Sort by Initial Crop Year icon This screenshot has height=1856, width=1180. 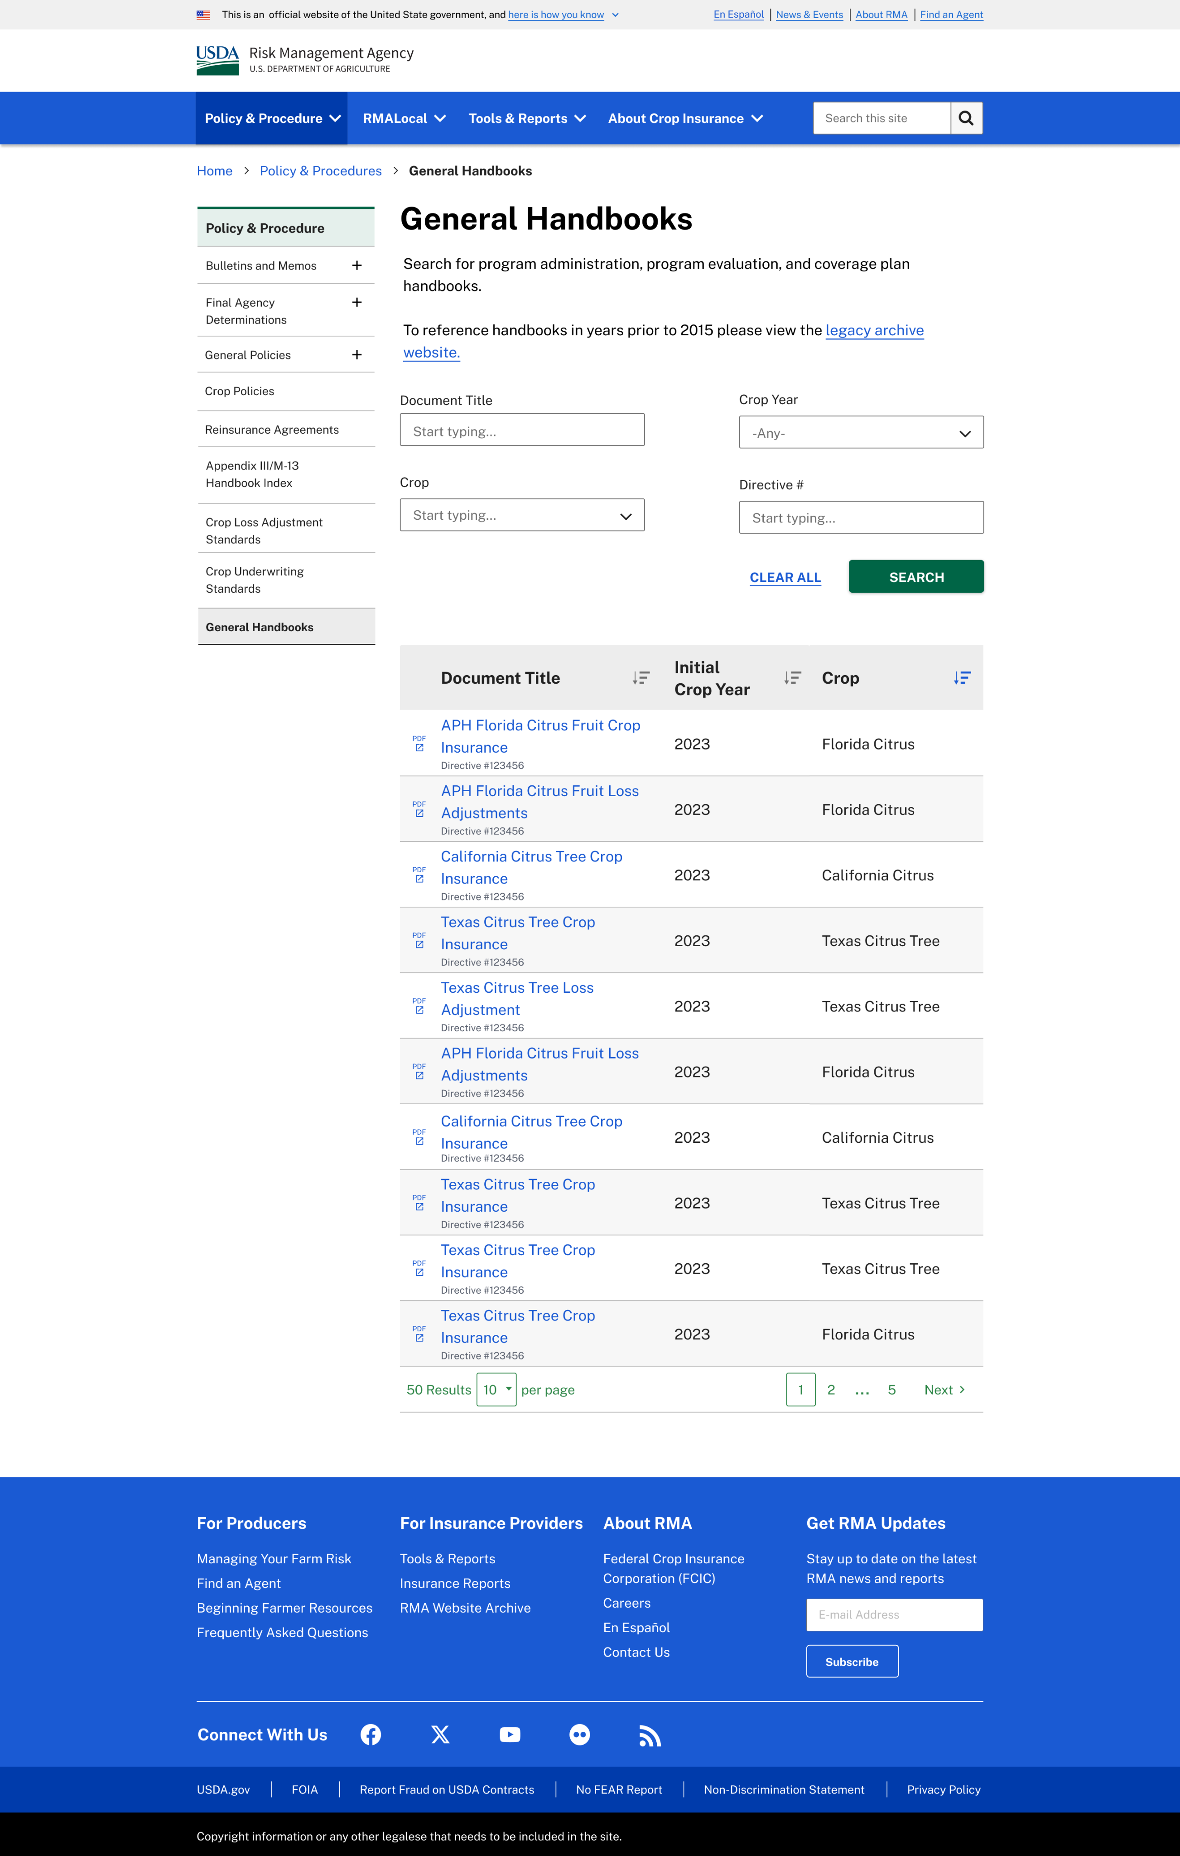tap(792, 677)
